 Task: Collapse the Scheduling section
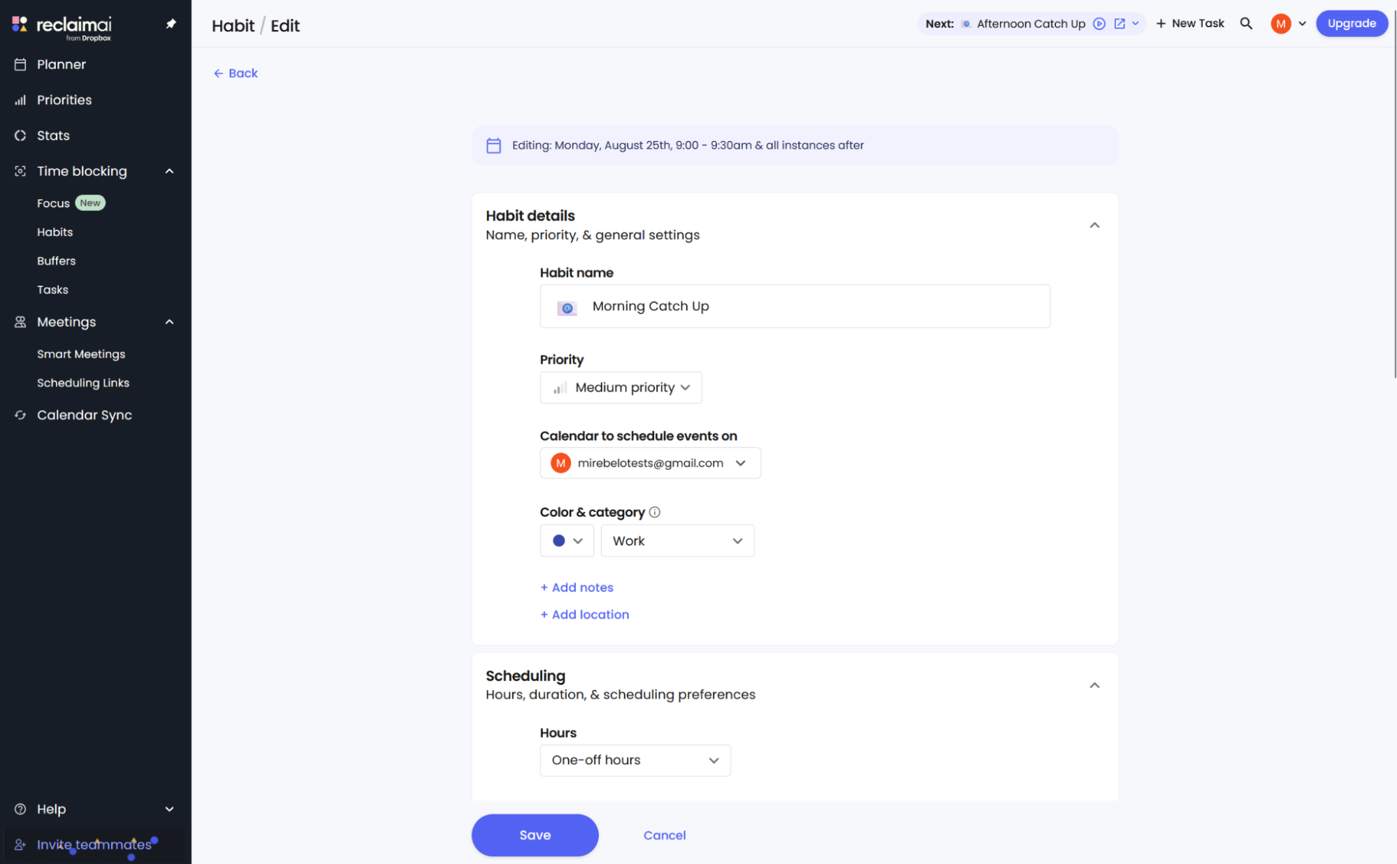(1095, 685)
